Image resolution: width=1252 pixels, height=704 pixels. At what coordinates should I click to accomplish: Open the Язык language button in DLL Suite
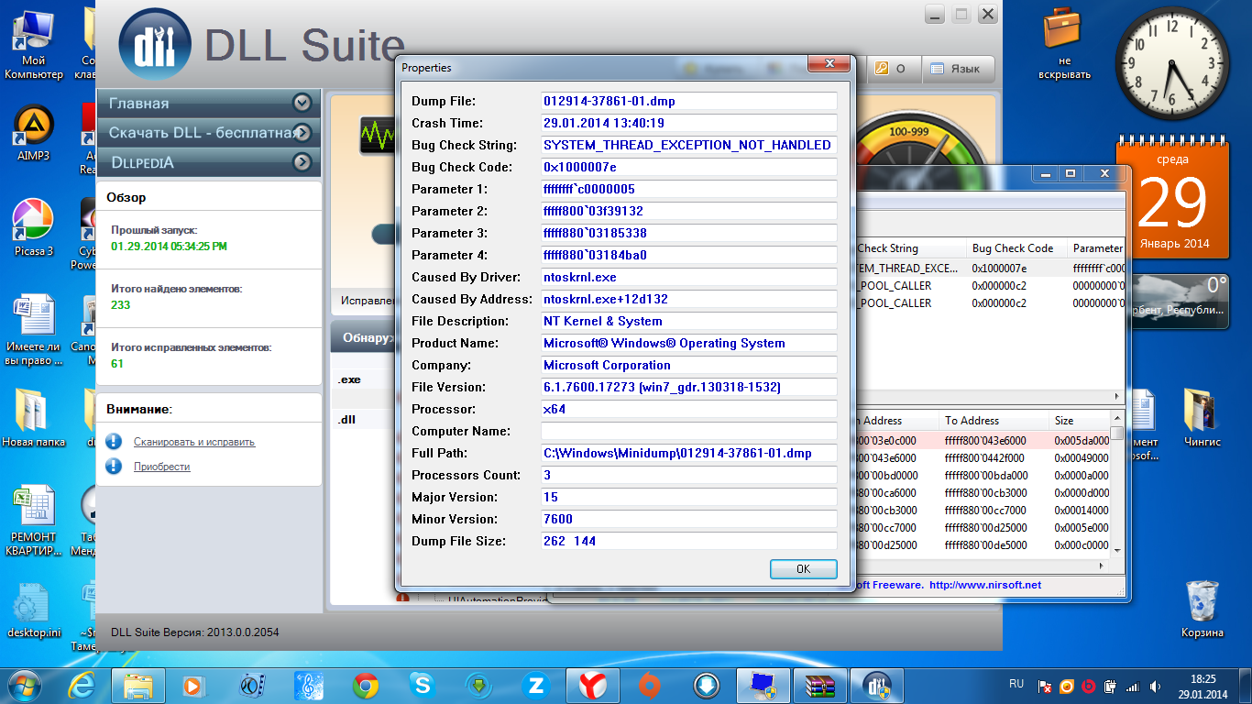pos(957,69)
